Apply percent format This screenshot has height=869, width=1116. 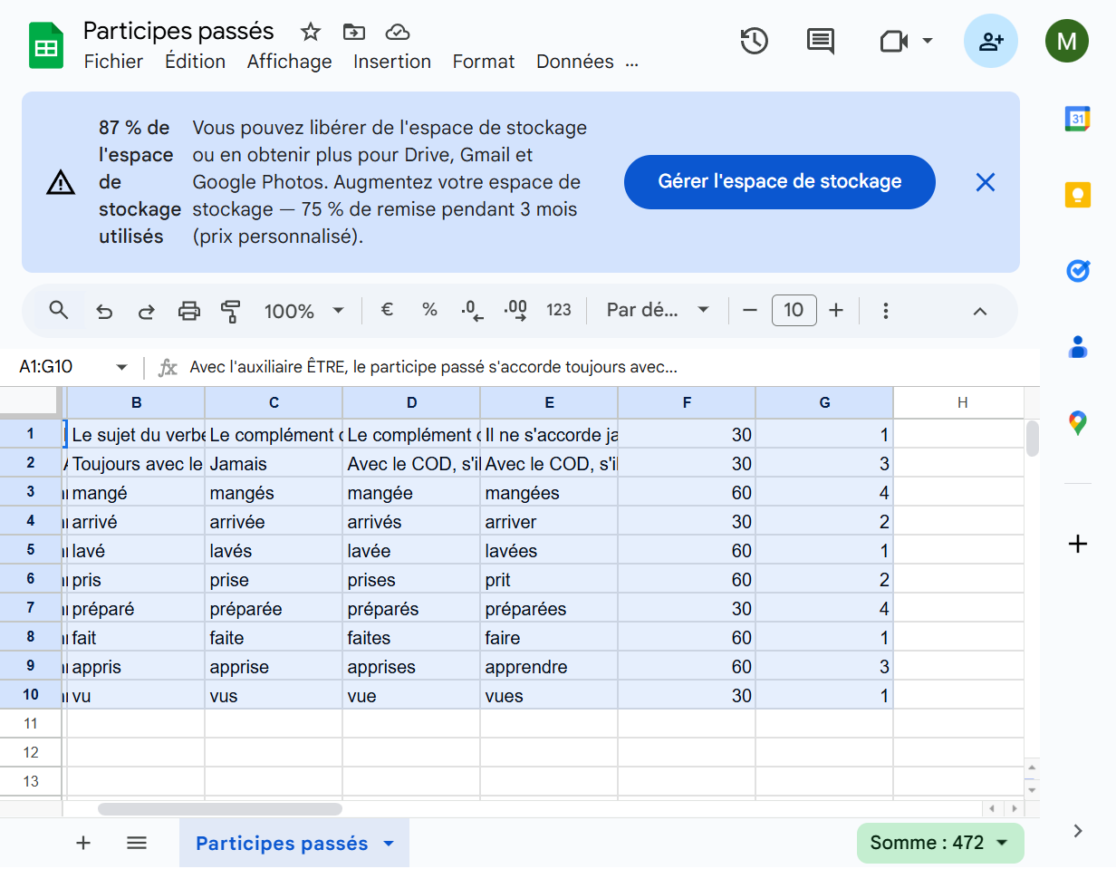pos(429,310)
